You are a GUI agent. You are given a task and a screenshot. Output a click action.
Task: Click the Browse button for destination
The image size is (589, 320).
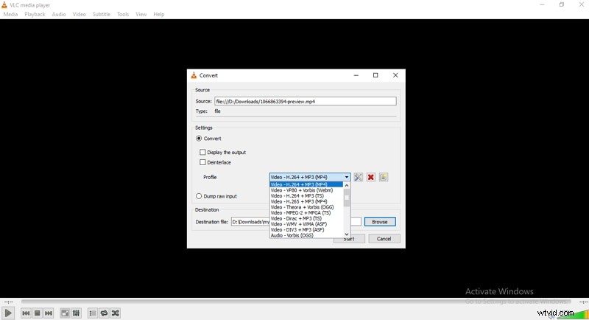click(380, 222)
